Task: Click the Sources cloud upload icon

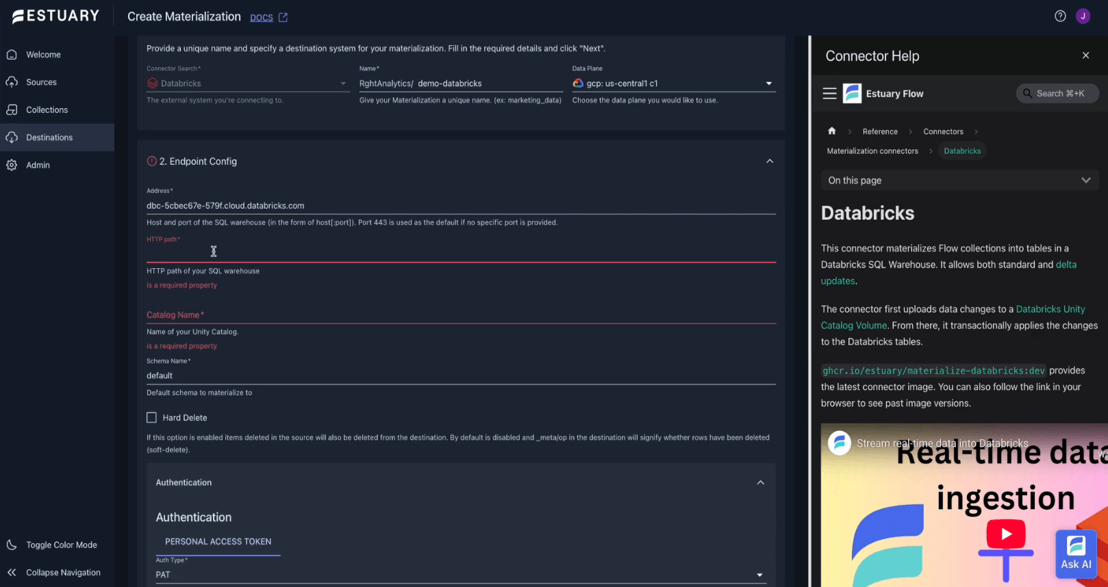Action: 12,82
